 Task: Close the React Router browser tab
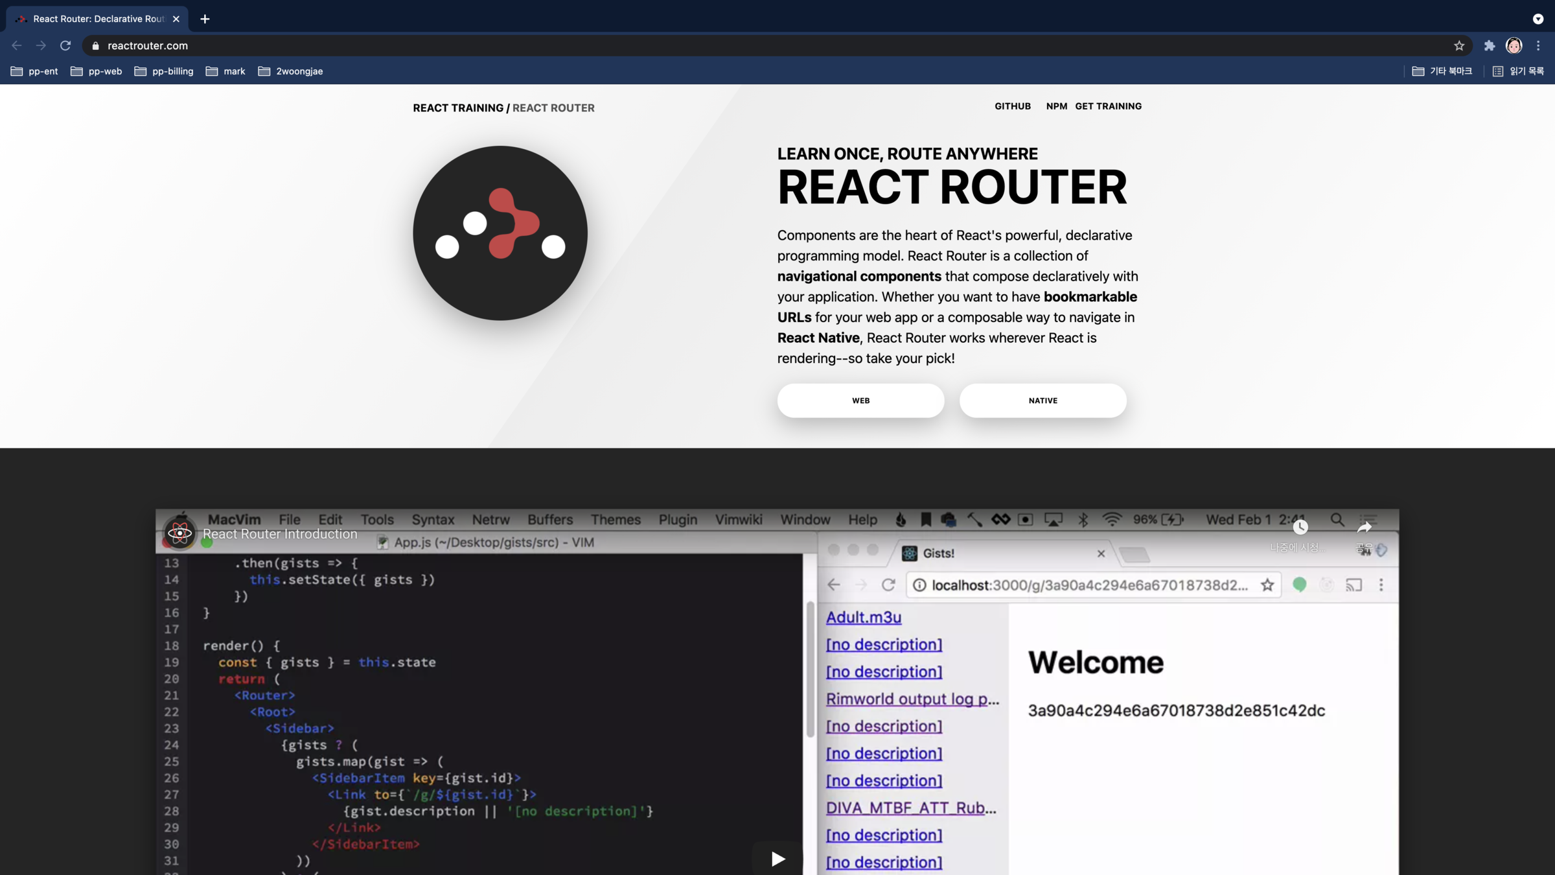pyautogui.click(x=176, y=19)
